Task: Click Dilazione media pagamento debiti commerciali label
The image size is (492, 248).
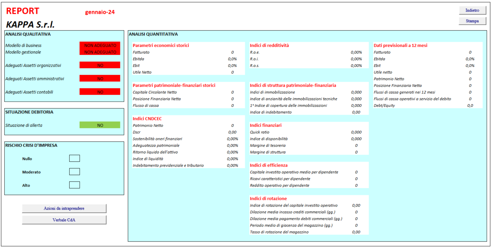Action: (296, 219)
